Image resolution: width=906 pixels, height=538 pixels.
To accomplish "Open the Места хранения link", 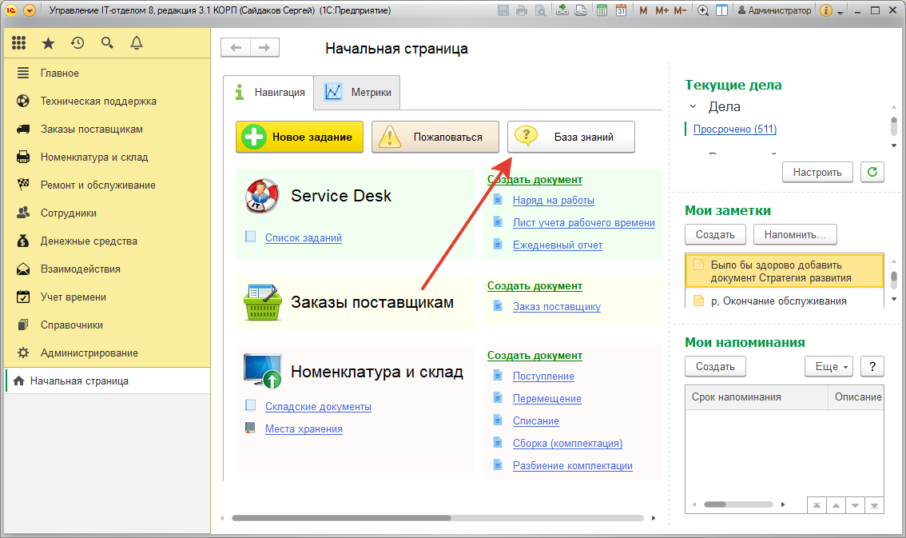I will pos(304,429).
